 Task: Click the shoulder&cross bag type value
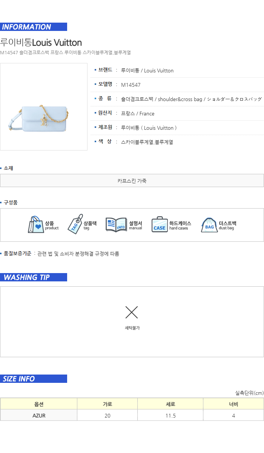tap(191, 99)
